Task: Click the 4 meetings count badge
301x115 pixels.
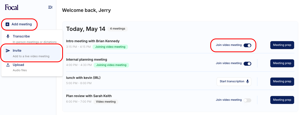Action: click(117, 29)
